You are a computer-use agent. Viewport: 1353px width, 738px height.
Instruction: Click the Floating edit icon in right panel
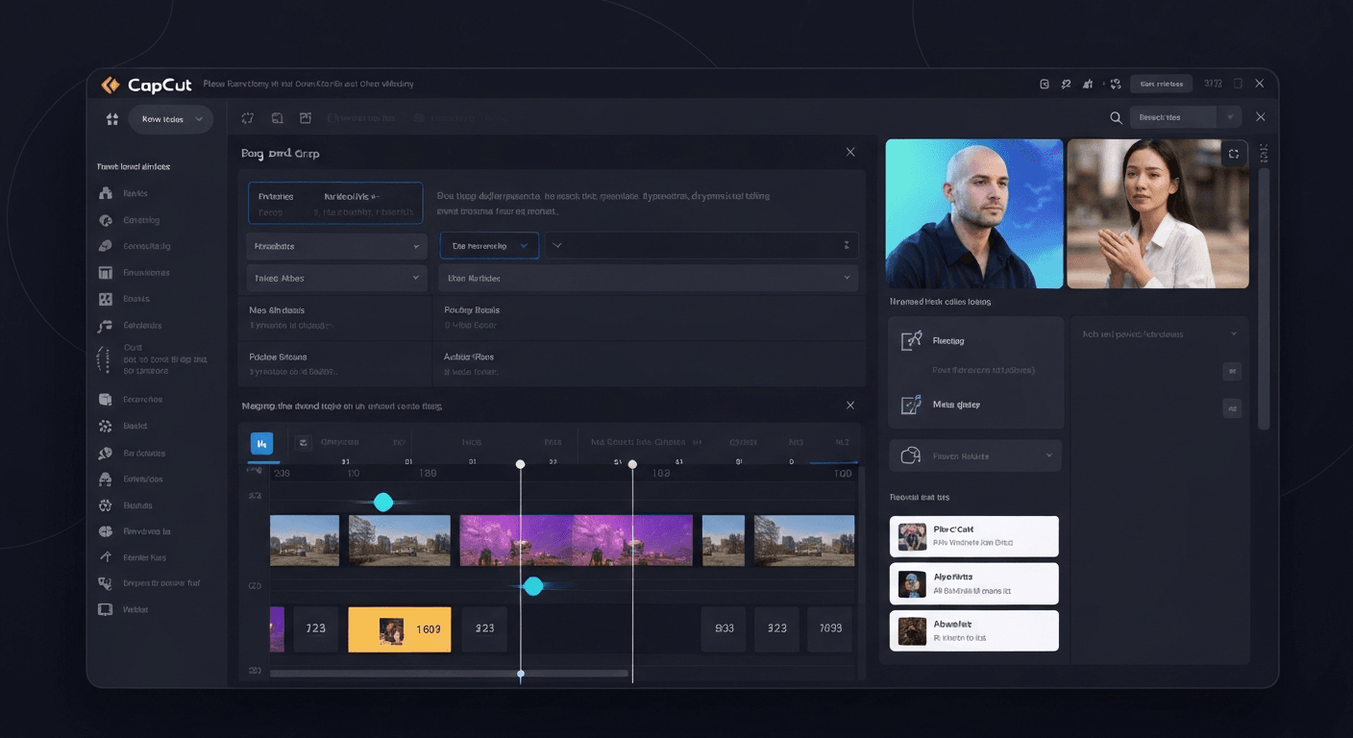coord(911,338)
